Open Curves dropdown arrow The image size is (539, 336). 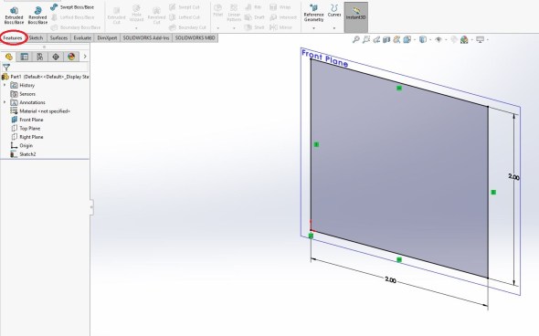pyautogui.click(x=334, y=28)
